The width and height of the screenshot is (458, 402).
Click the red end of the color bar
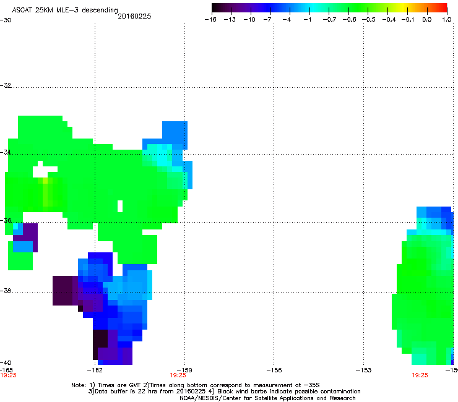tap(443, 8)
